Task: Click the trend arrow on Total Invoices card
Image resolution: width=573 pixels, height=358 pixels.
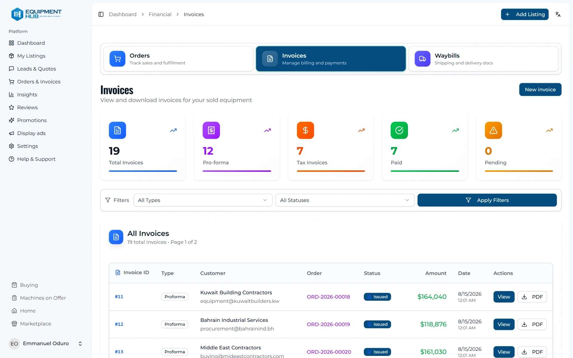Action: tap(173, 130)
